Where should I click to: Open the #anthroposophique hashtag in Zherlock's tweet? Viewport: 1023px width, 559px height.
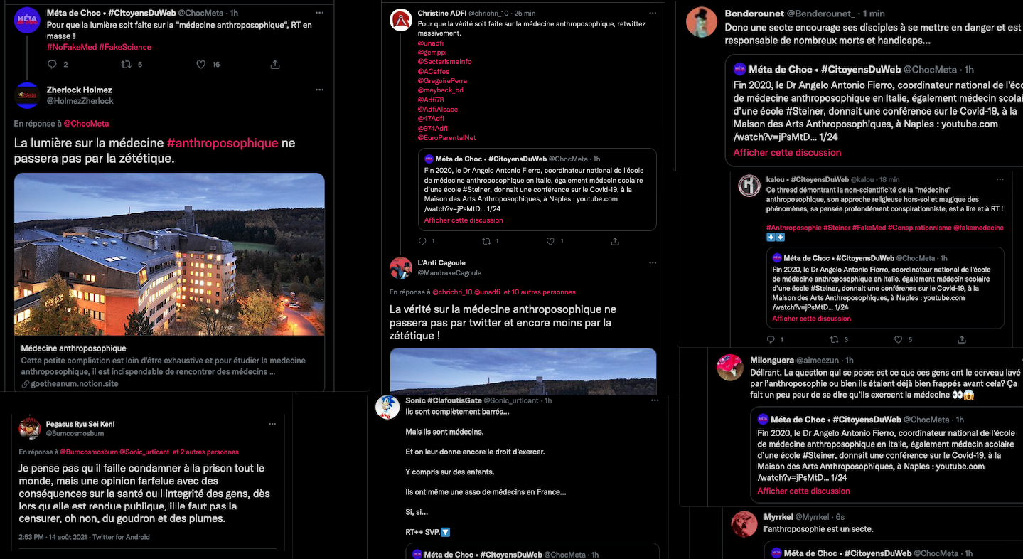pos(222,143)
